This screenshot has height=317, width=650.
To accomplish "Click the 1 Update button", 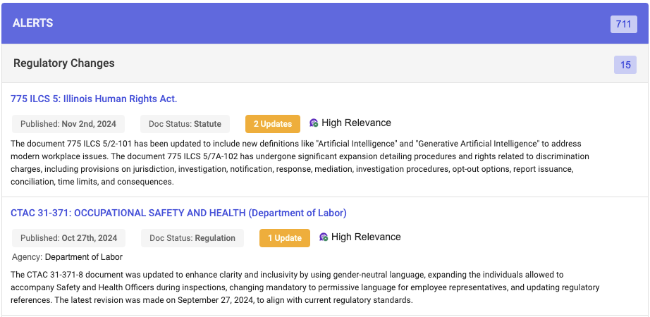I will pos(285,238).
